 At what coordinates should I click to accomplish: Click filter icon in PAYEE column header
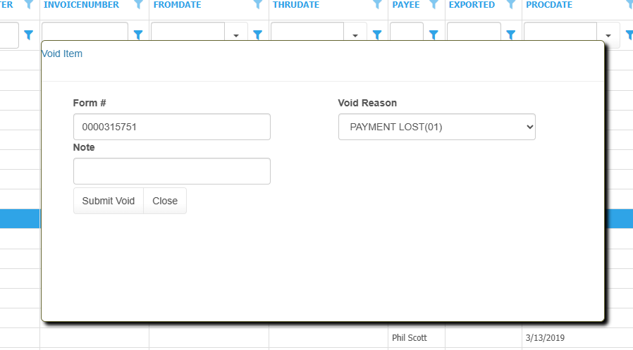point(434,4)
